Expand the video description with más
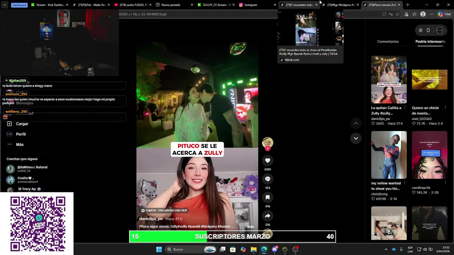 click(251, 227)
